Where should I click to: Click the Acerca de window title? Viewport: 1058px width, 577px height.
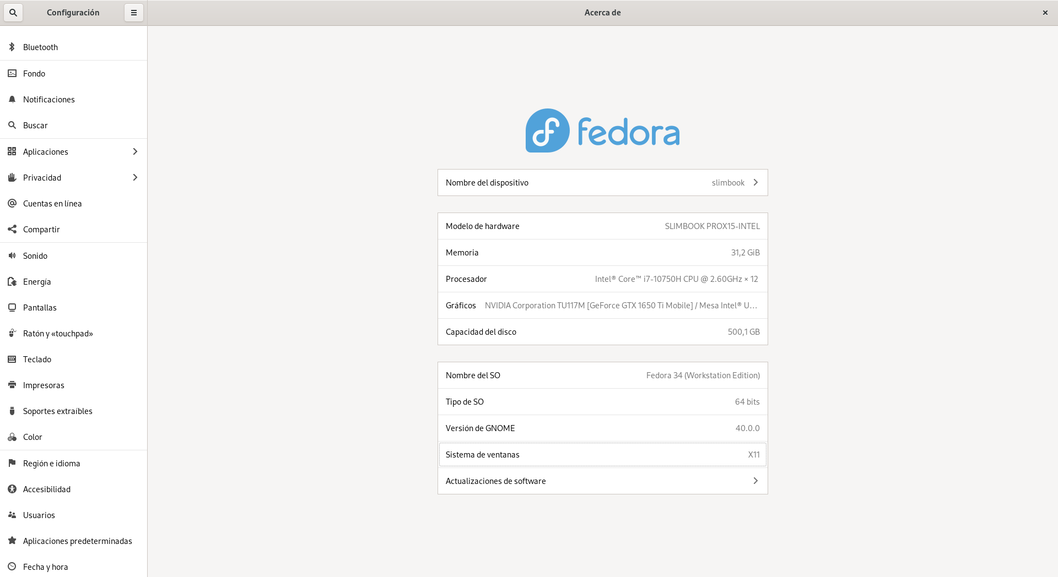click(x=602, y=13)
